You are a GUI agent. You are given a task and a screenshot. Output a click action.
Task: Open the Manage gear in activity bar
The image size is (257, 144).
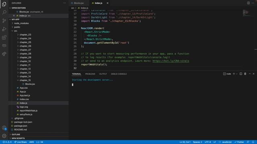click(x=4, y=136)
